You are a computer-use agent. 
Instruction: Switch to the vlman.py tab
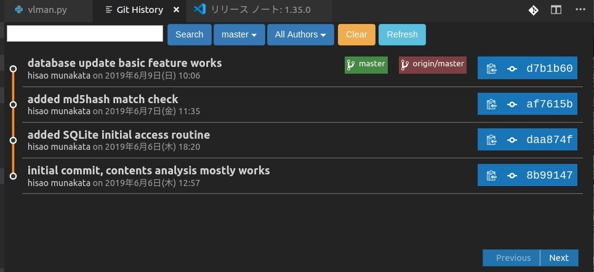(x=46, y=10)
